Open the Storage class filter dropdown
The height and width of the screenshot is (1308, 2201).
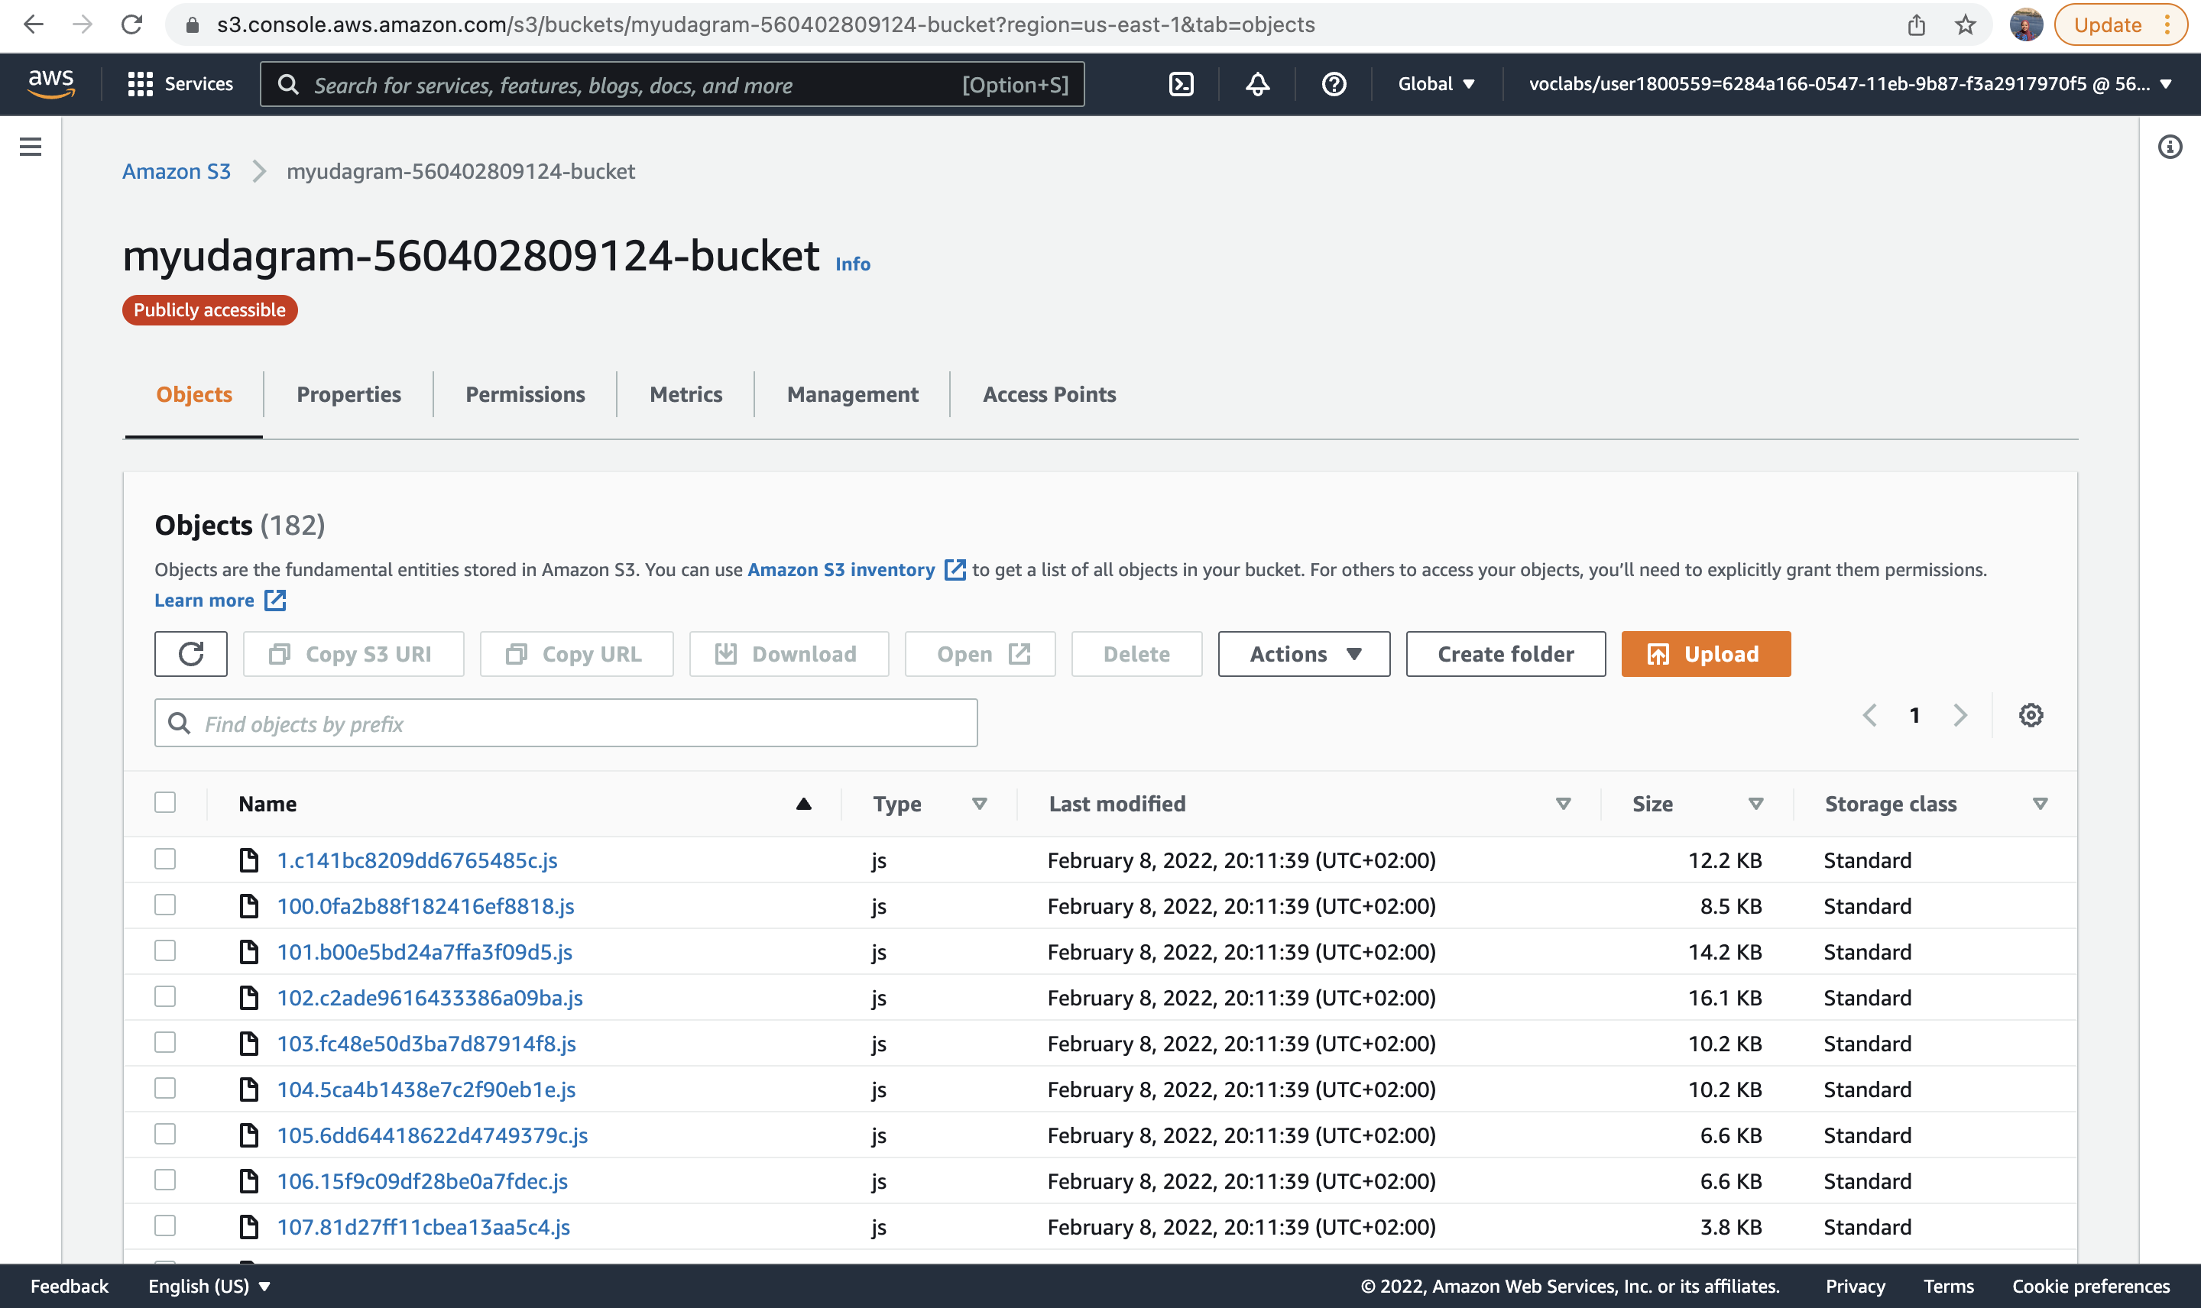coord(2040,803)
